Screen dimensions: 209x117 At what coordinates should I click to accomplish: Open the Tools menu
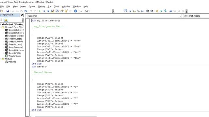point(56,6)
